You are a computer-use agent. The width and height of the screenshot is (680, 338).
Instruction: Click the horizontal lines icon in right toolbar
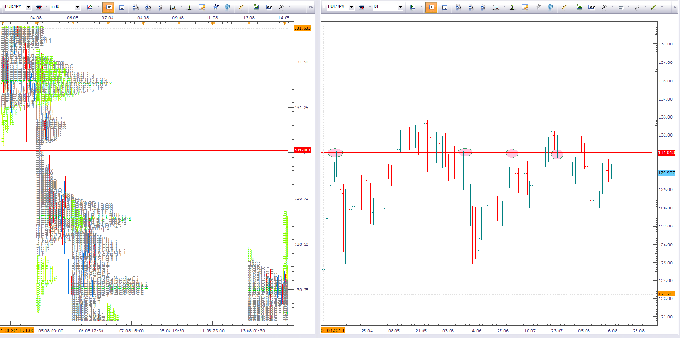620,7
